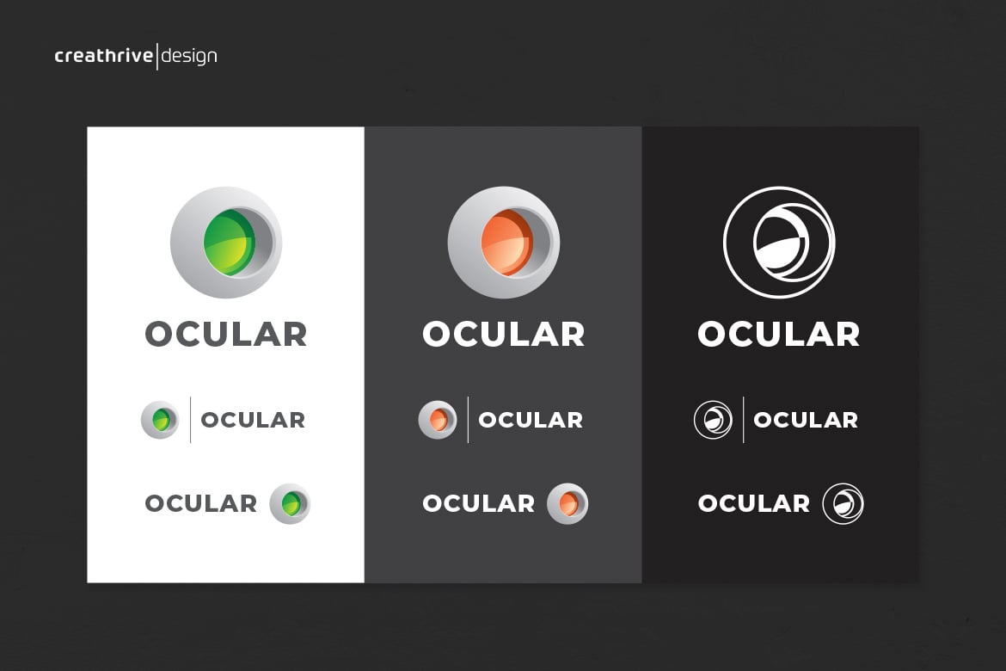Click bottom OCULAR text on white panel
1006x671 pixels.
[x=201, y=503]
